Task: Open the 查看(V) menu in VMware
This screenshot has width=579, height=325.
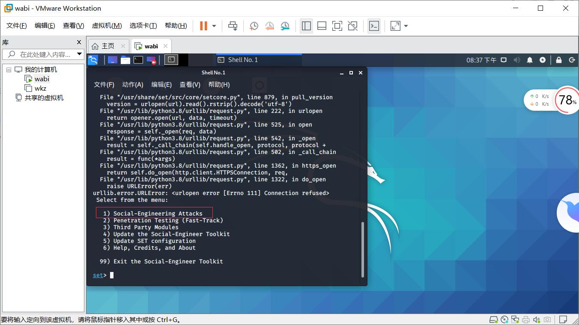Action: [x=74, y=26]
